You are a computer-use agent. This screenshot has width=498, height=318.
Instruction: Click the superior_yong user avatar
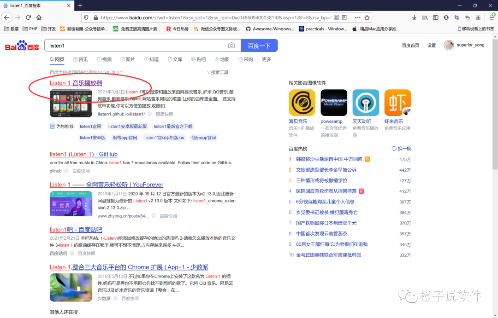(449, 46)
